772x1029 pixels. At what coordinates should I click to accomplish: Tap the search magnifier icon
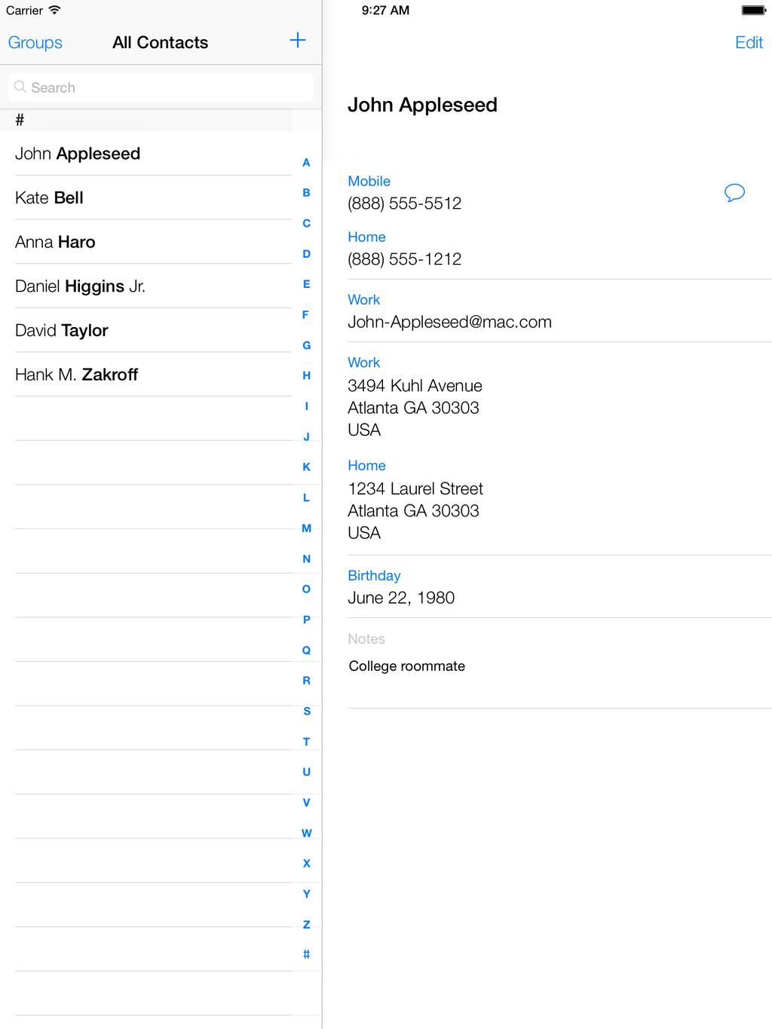(20, 87)
